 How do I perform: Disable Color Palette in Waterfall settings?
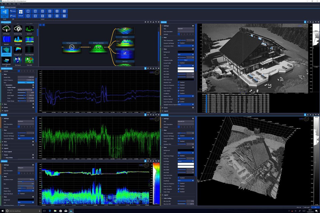click(179, 91)
